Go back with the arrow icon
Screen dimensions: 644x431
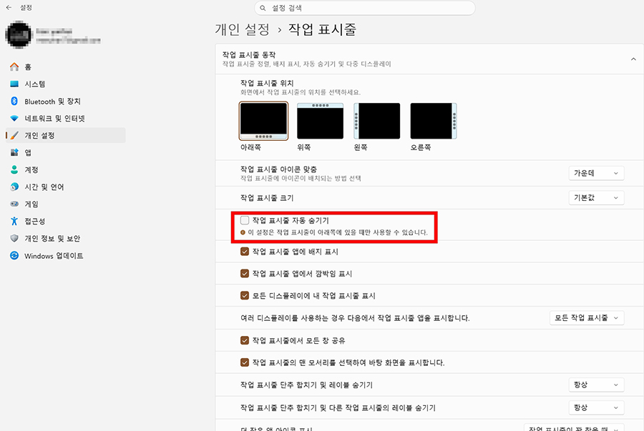9,8
